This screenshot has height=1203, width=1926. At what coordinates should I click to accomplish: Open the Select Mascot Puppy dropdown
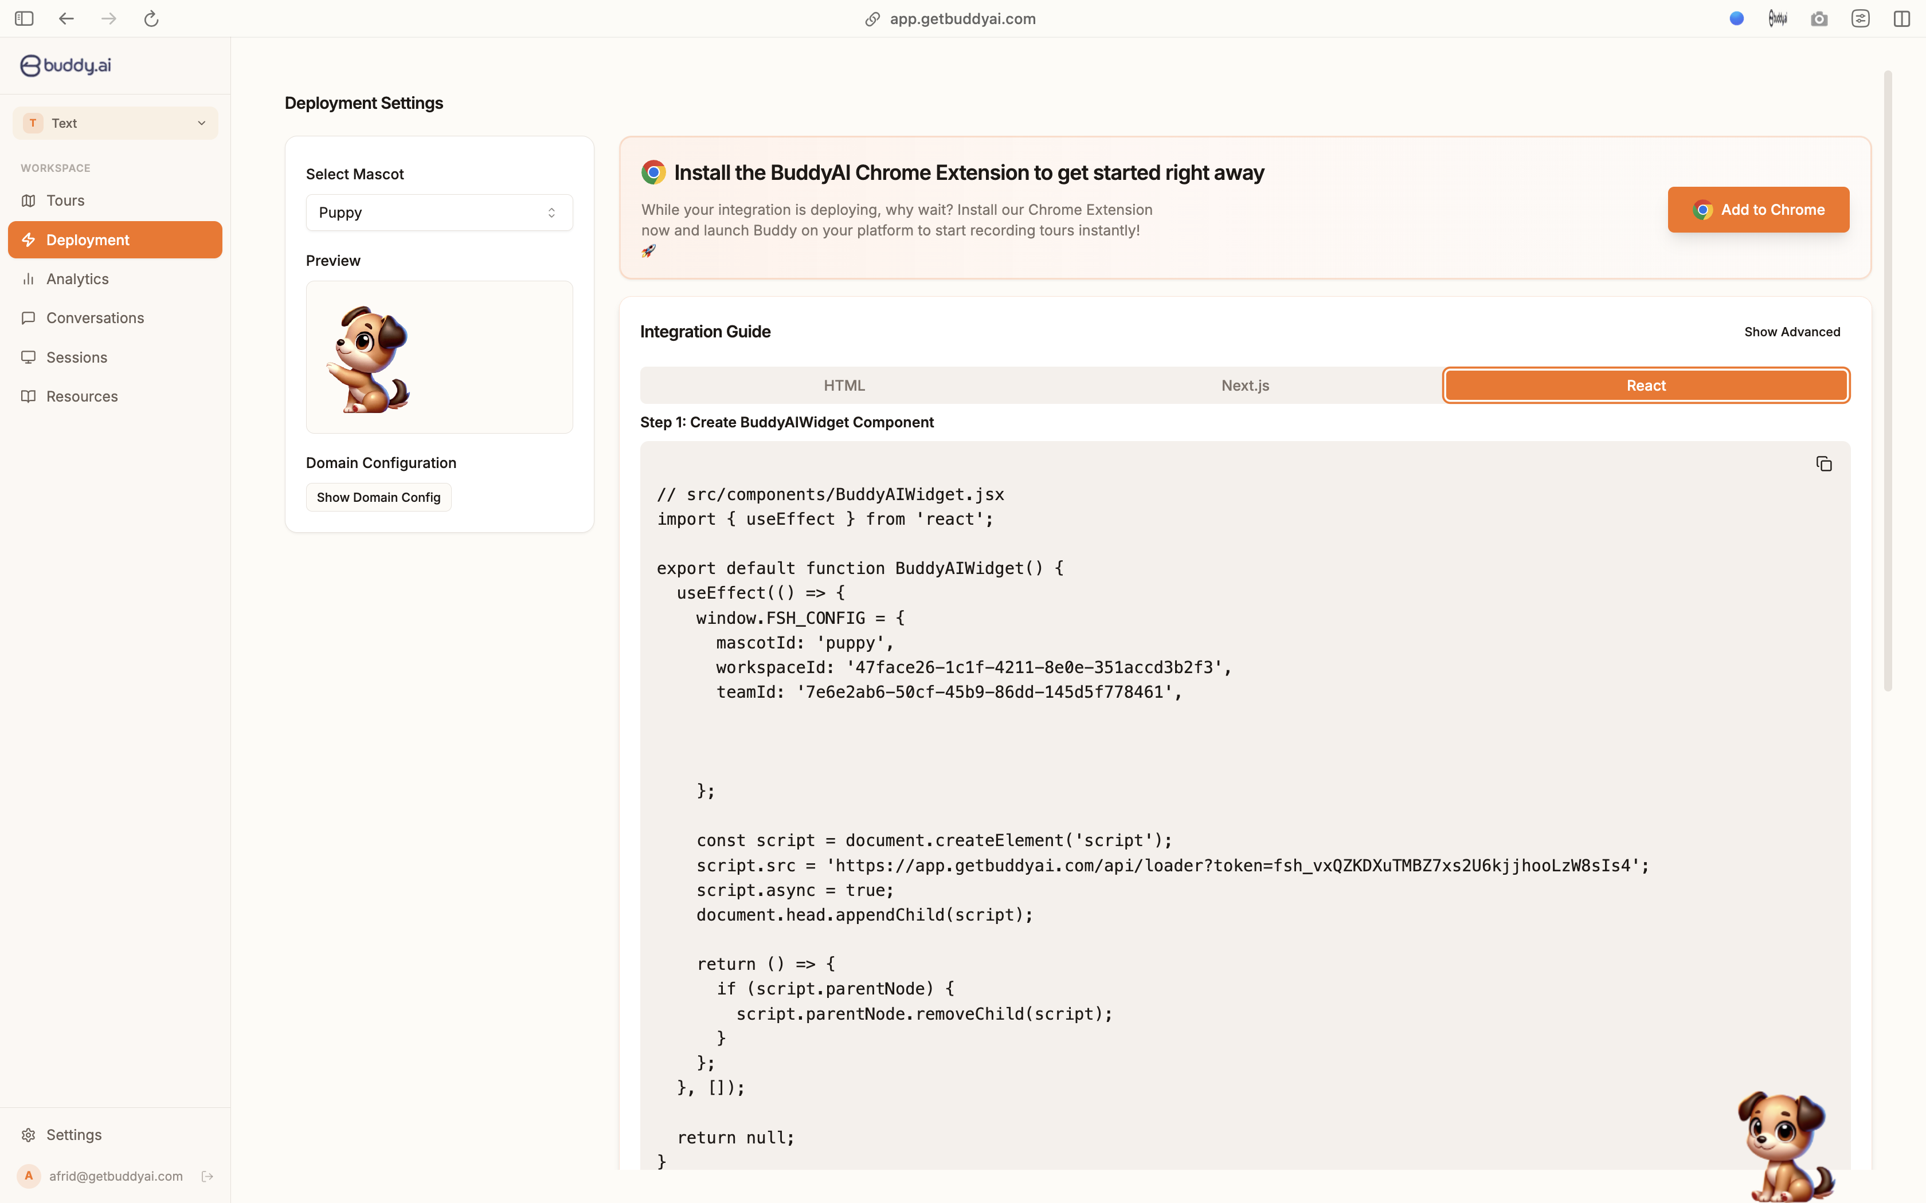tap(439, 213)
